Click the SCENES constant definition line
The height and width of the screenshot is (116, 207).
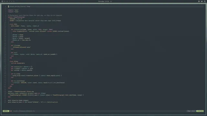tap(35, 21)
